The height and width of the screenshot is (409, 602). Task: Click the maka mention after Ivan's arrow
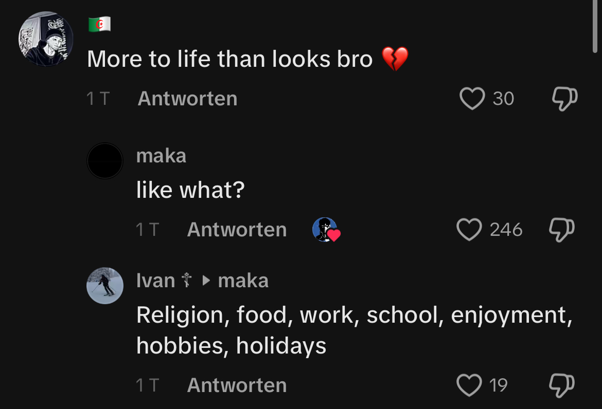243,281
